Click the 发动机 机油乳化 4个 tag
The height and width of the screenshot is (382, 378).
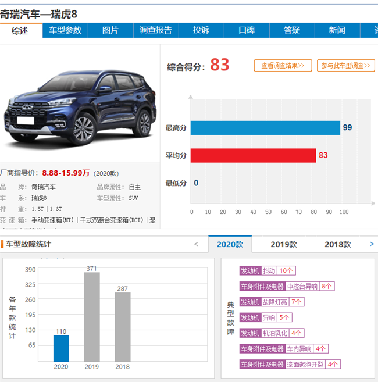coord(272,333)
